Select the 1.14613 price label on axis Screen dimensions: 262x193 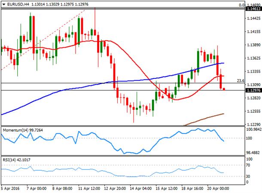click(x=253, y=9)
